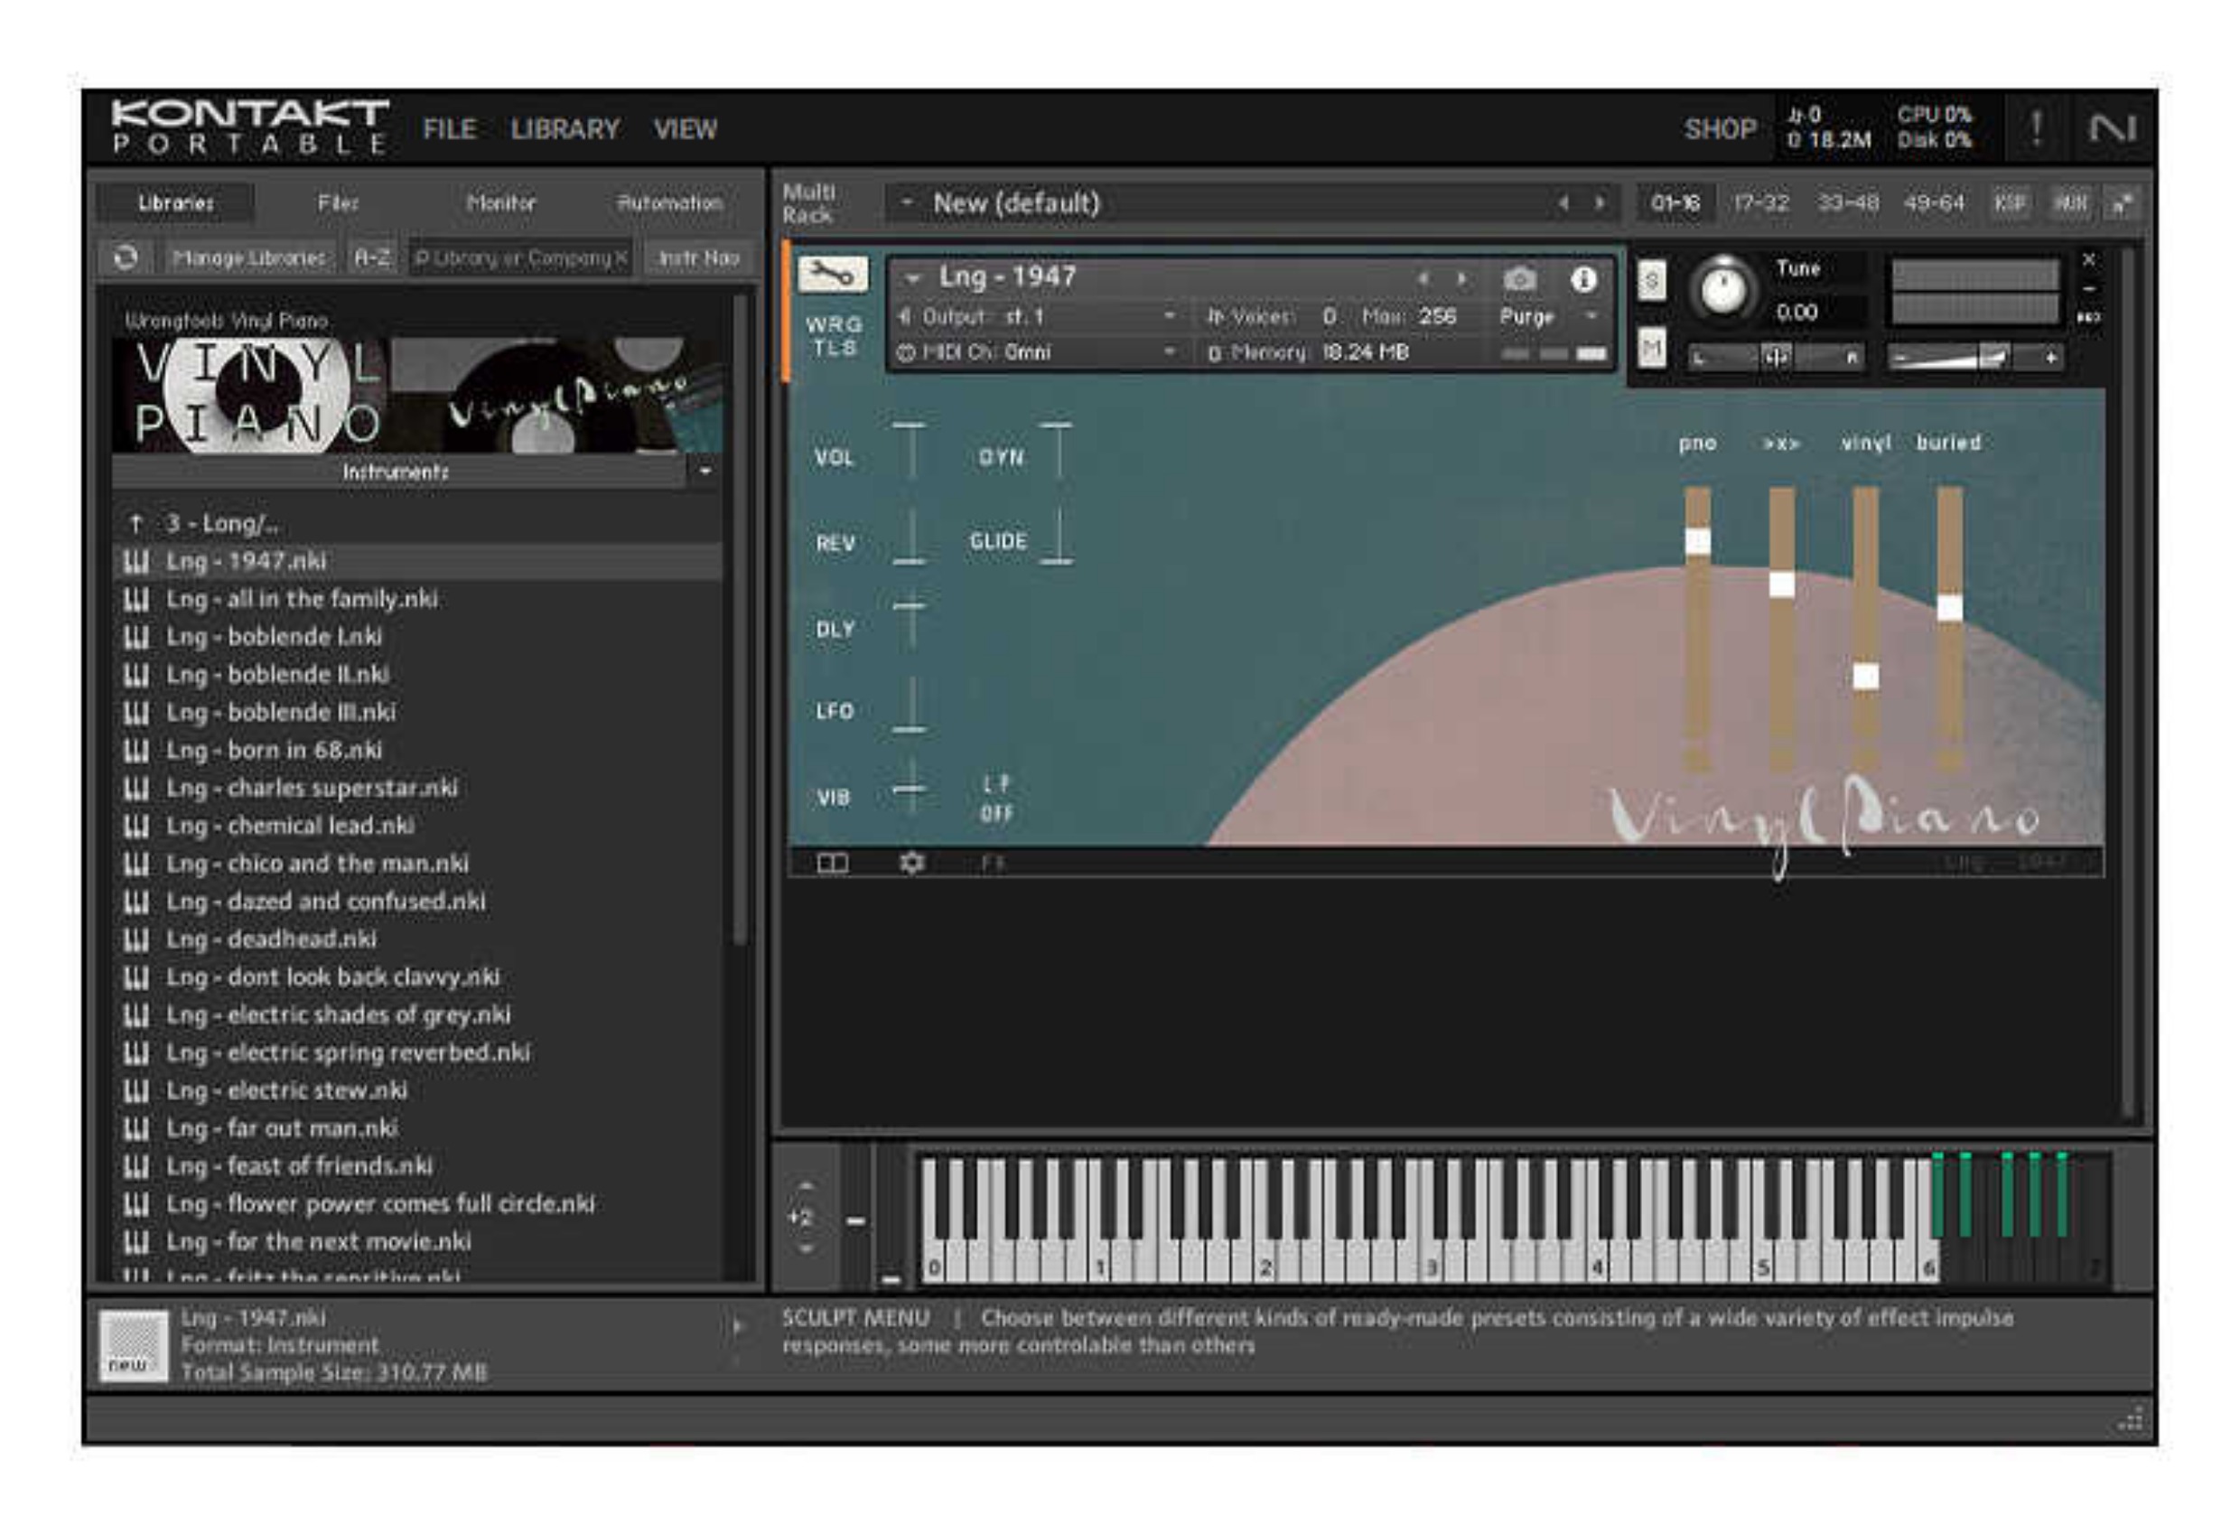Shift keyboard octave down arrow
Image resolution: width=2240 pixels, height=1525 pixels.
pos(806,1249)
